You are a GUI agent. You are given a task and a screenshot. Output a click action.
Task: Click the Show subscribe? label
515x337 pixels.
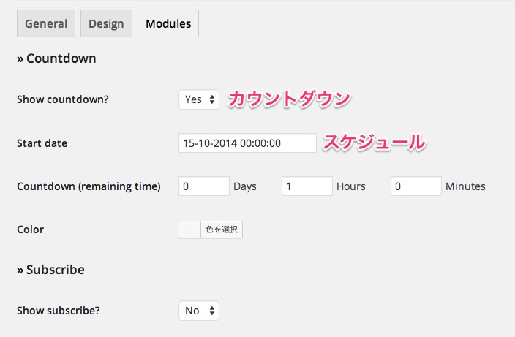tap(58, 311)
